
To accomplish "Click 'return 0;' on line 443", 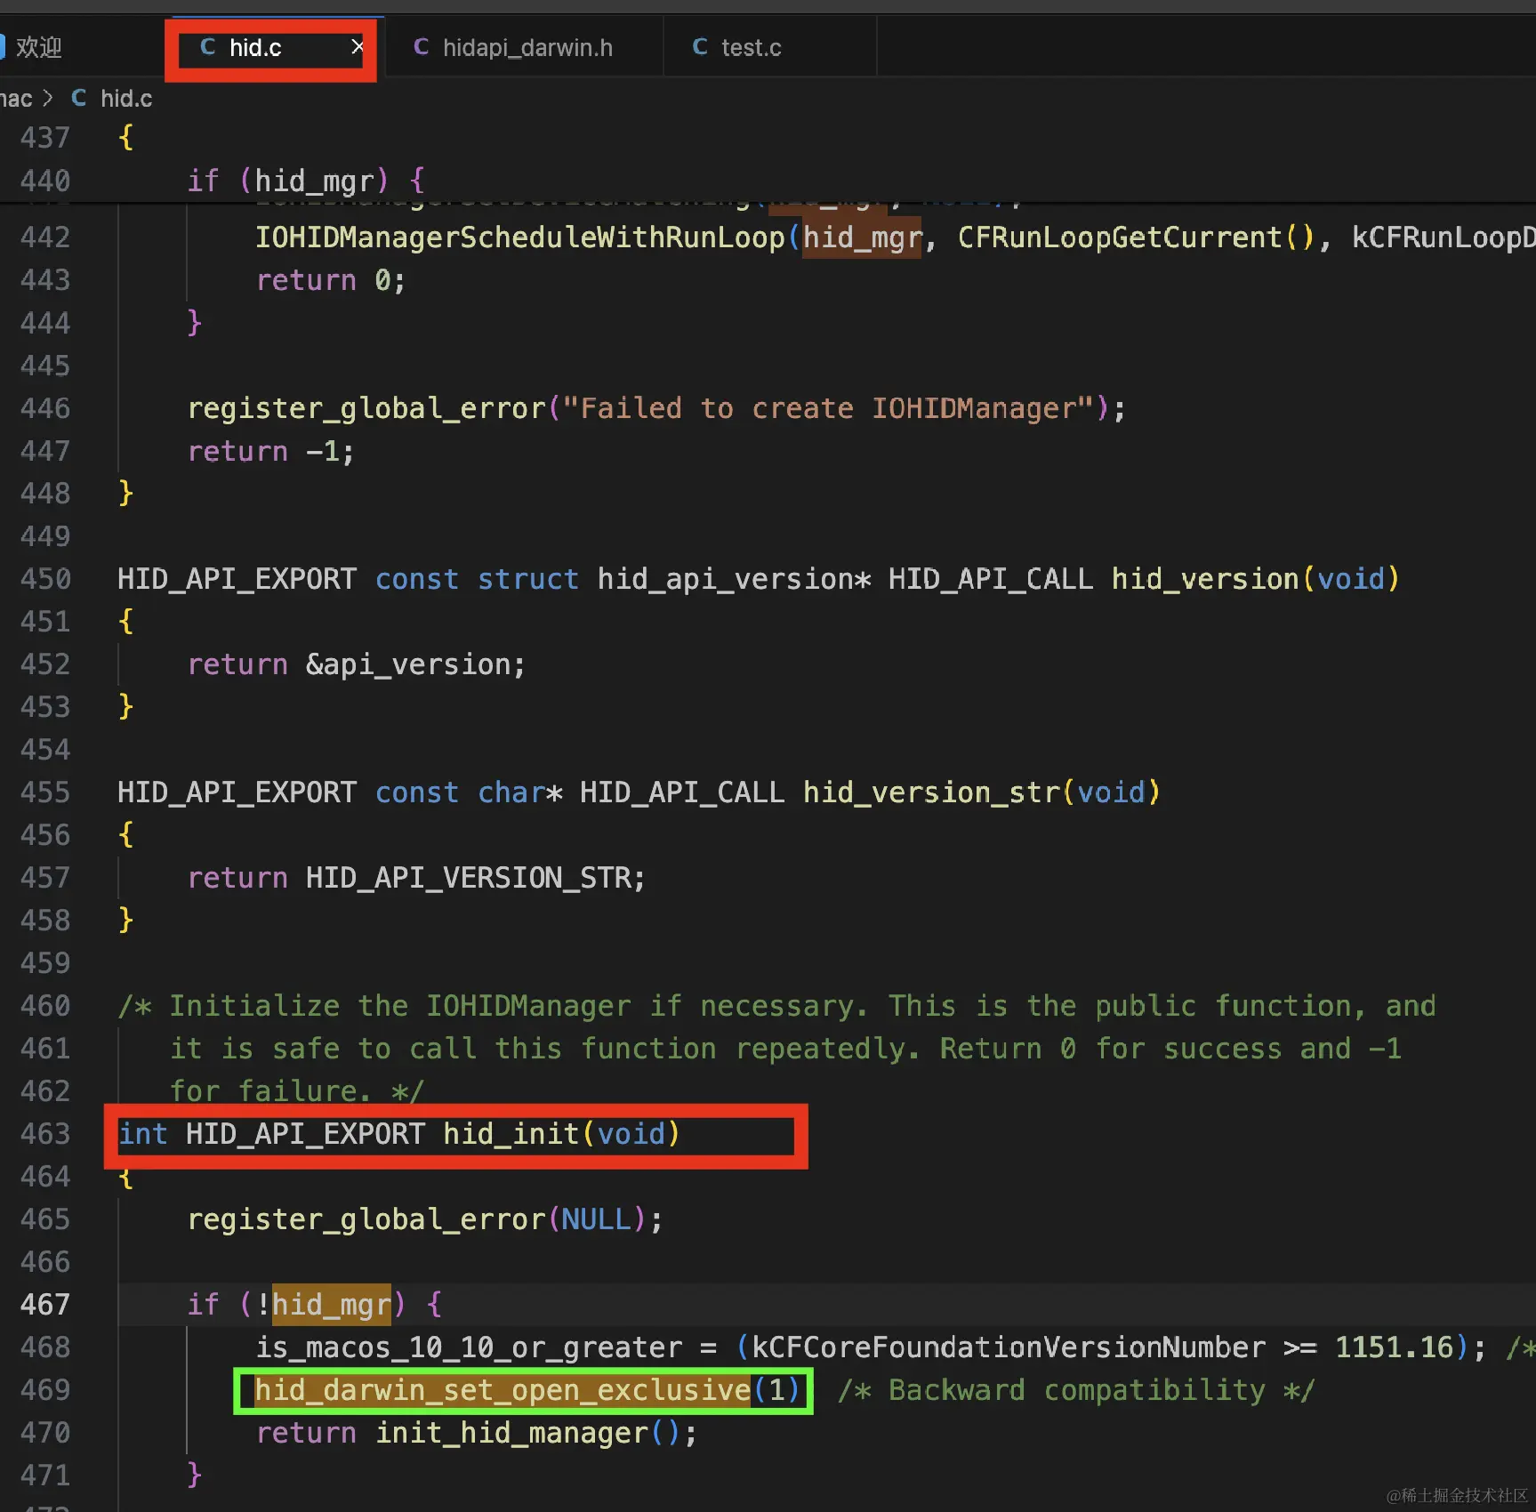I will (x=331, y=280).
